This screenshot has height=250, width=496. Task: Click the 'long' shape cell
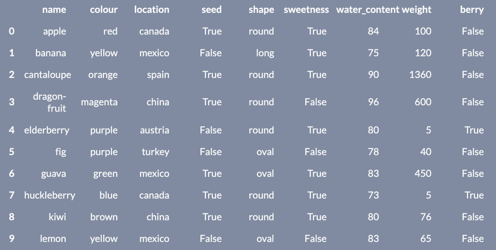pos(265,53)
